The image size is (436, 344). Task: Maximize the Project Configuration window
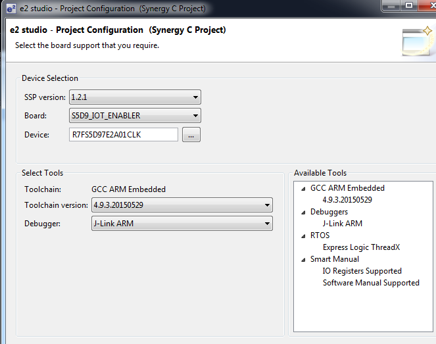[409, 5]
